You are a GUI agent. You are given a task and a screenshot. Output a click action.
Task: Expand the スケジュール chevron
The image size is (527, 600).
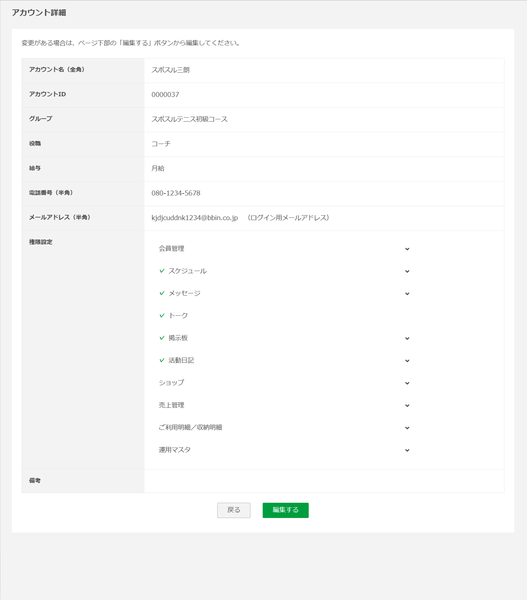407,271
